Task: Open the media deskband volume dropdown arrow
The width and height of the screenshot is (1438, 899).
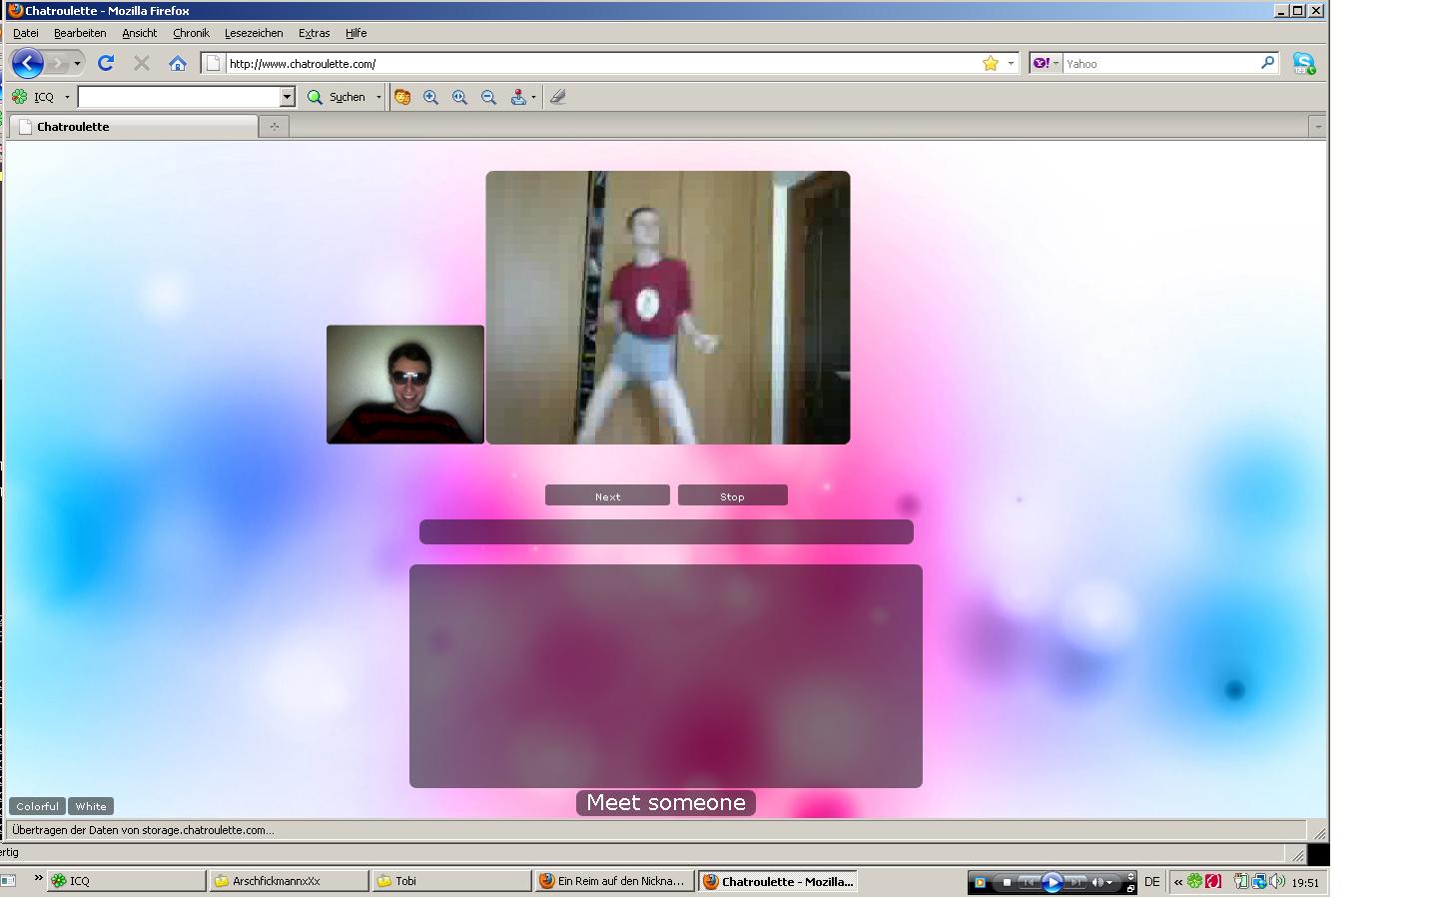Action: [1109, 883]
